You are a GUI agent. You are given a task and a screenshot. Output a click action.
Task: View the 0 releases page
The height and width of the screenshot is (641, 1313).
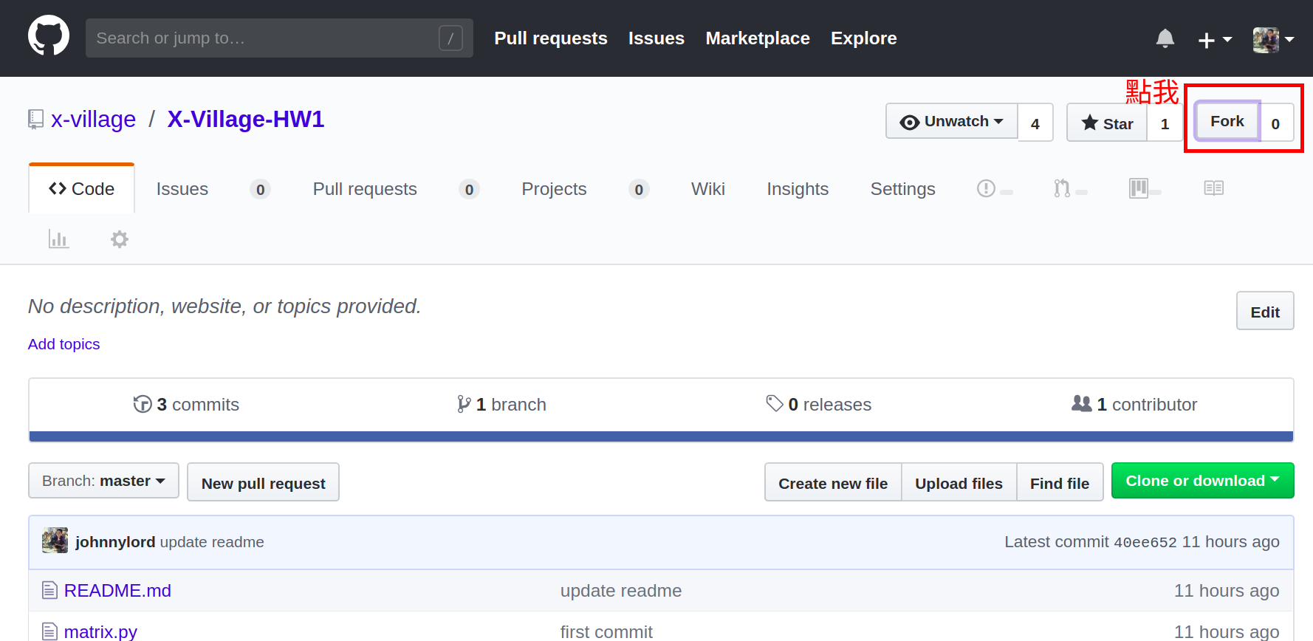coord(818,405)
